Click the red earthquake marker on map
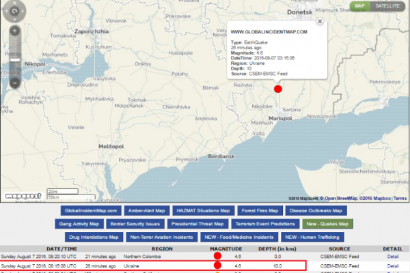This screenshot has height=273, width=410. pyautogui.click(x=277, y=89)
